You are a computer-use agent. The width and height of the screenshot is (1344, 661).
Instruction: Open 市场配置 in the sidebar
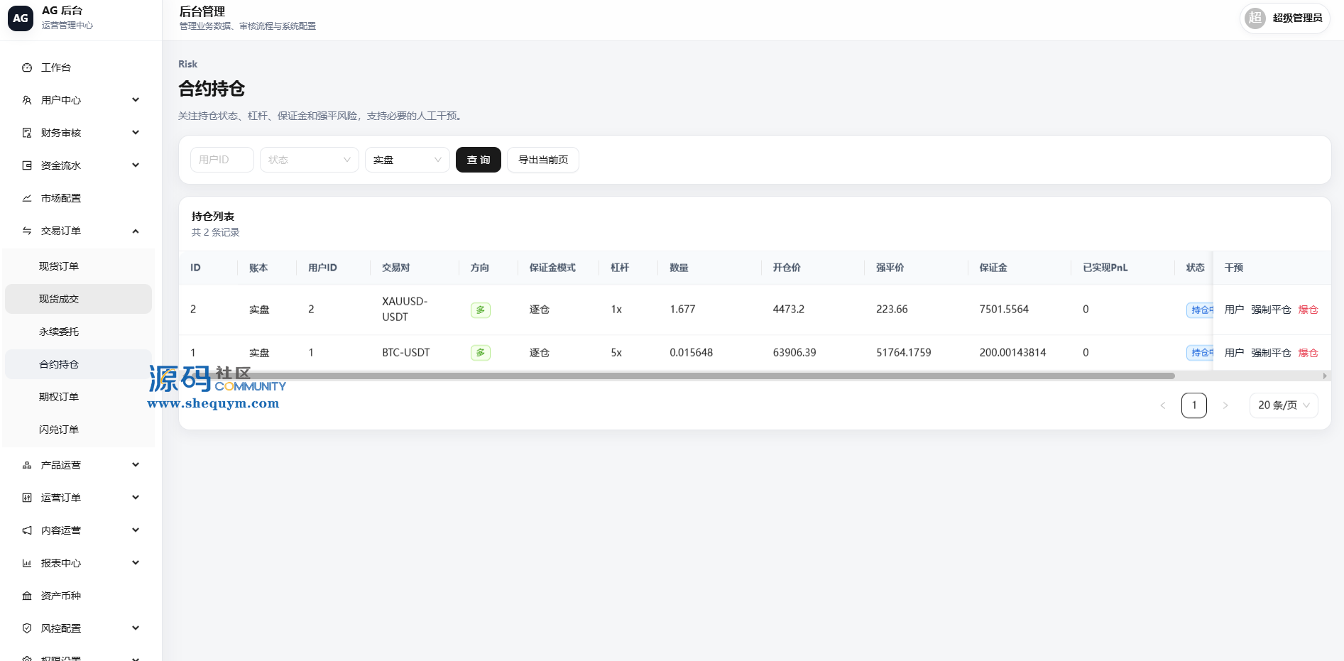[x=78, y=198]
